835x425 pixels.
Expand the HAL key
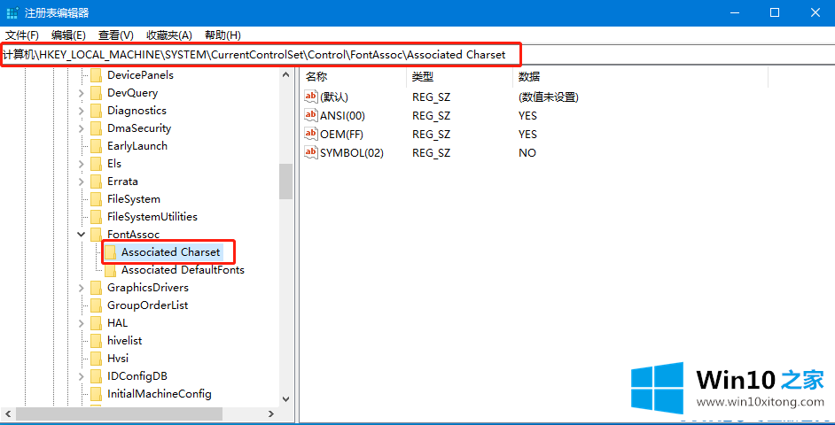[x=81, y=323]
